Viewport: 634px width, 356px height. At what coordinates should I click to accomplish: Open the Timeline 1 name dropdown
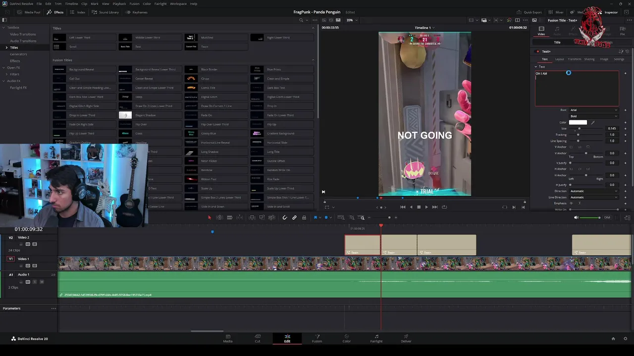pos(424,28)
